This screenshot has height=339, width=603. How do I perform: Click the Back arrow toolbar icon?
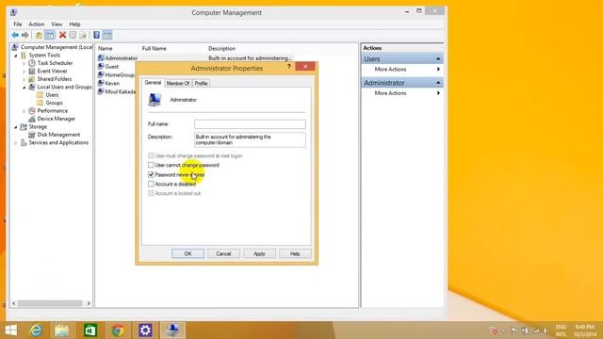(15, 36)
